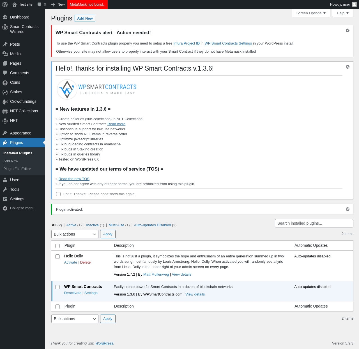359x349 pixels.
Task: Click the Comments icon in sidebar
Action: tap(5, 73)
